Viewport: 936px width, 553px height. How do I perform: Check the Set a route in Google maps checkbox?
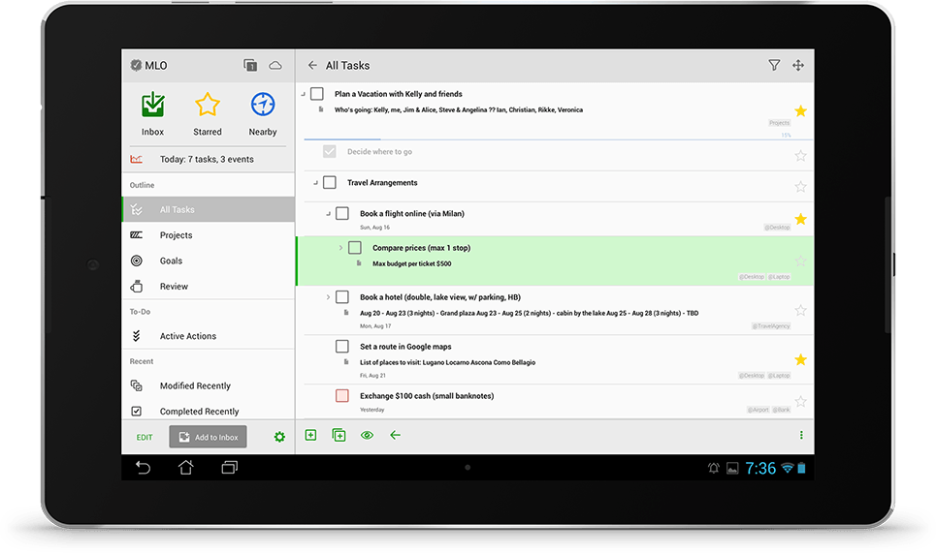pyautogui.click(x=342, y=347)
